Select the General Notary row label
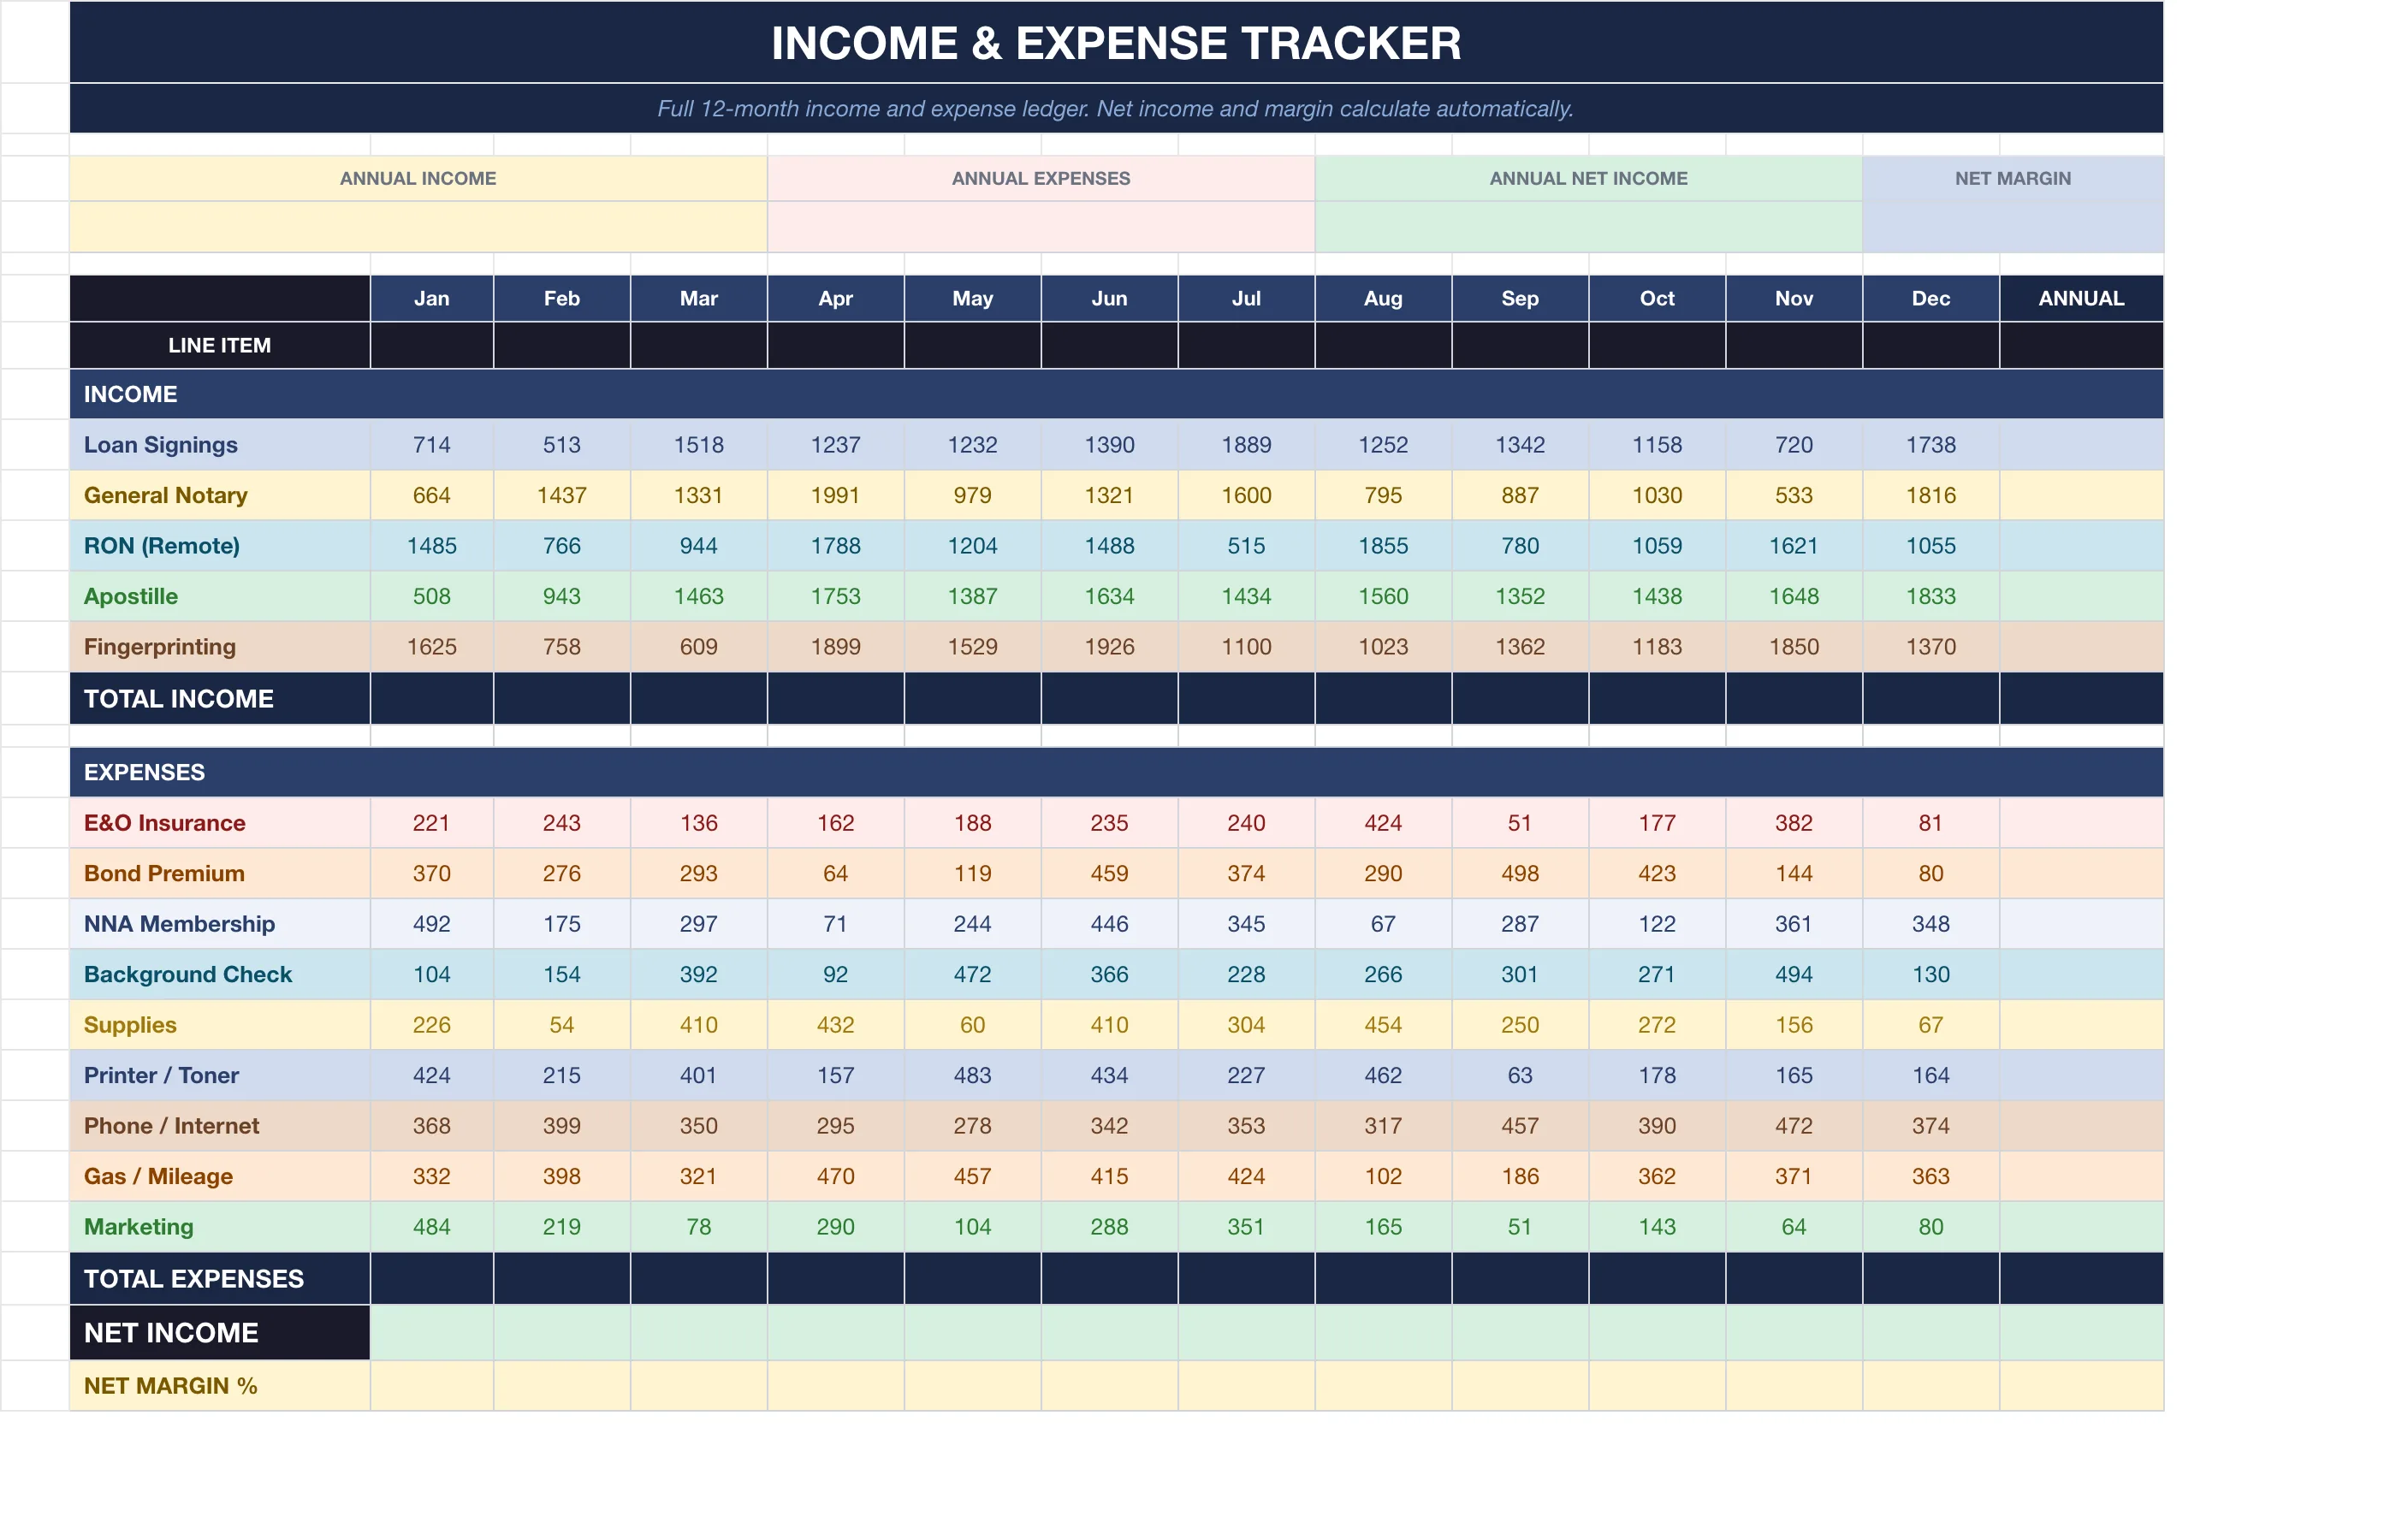 [x=219, y=495]
